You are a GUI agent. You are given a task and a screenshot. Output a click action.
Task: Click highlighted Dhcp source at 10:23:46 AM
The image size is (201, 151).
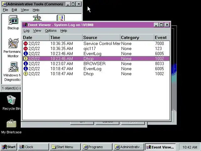[x=89, y=59]
